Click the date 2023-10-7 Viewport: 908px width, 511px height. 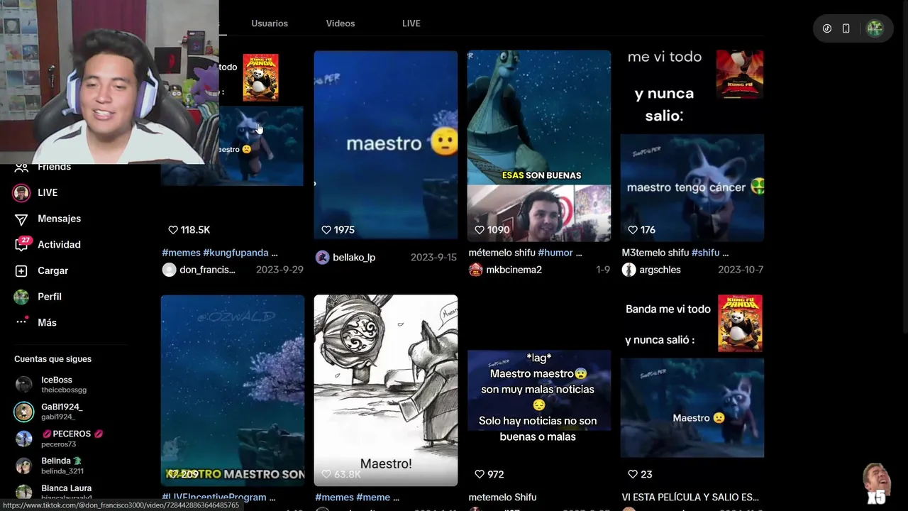(x=741, y=270)
